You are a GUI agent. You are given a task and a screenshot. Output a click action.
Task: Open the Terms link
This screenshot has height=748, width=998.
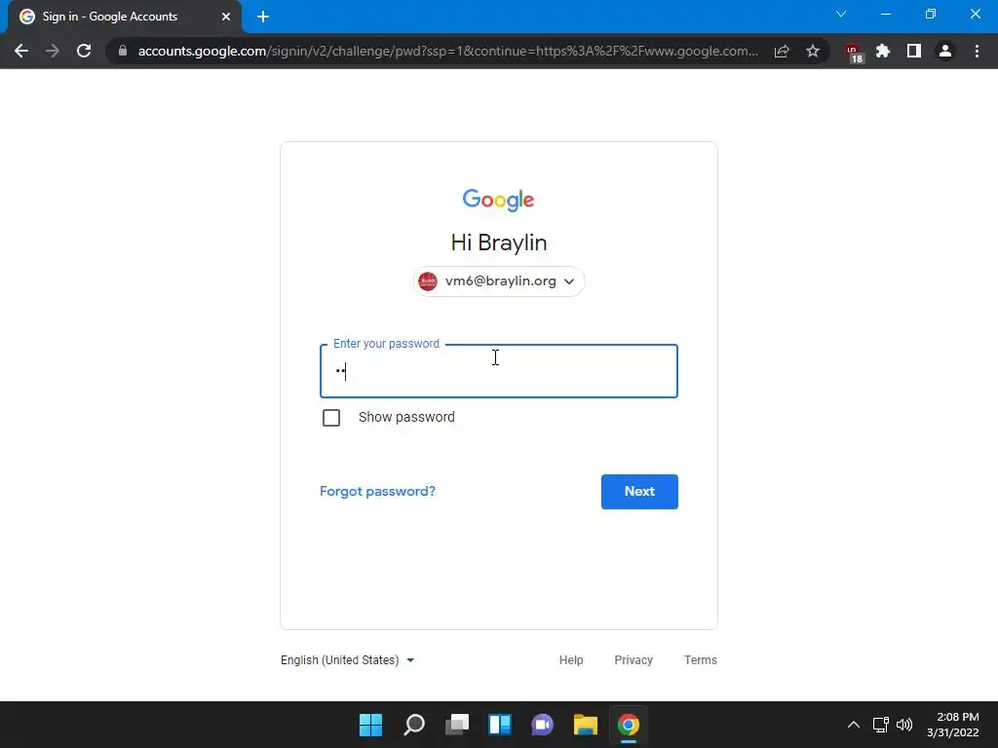pos(700,660)
